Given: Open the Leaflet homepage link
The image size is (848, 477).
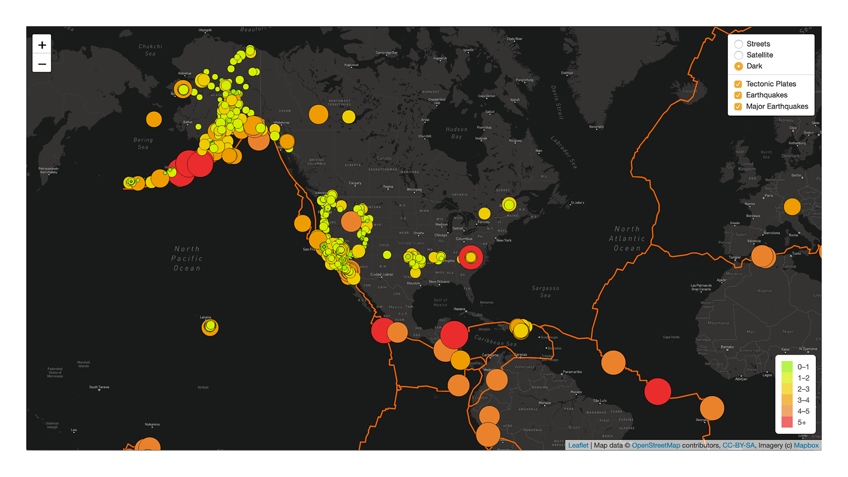Looking at the screenshot, I should (x=579, y=445).
